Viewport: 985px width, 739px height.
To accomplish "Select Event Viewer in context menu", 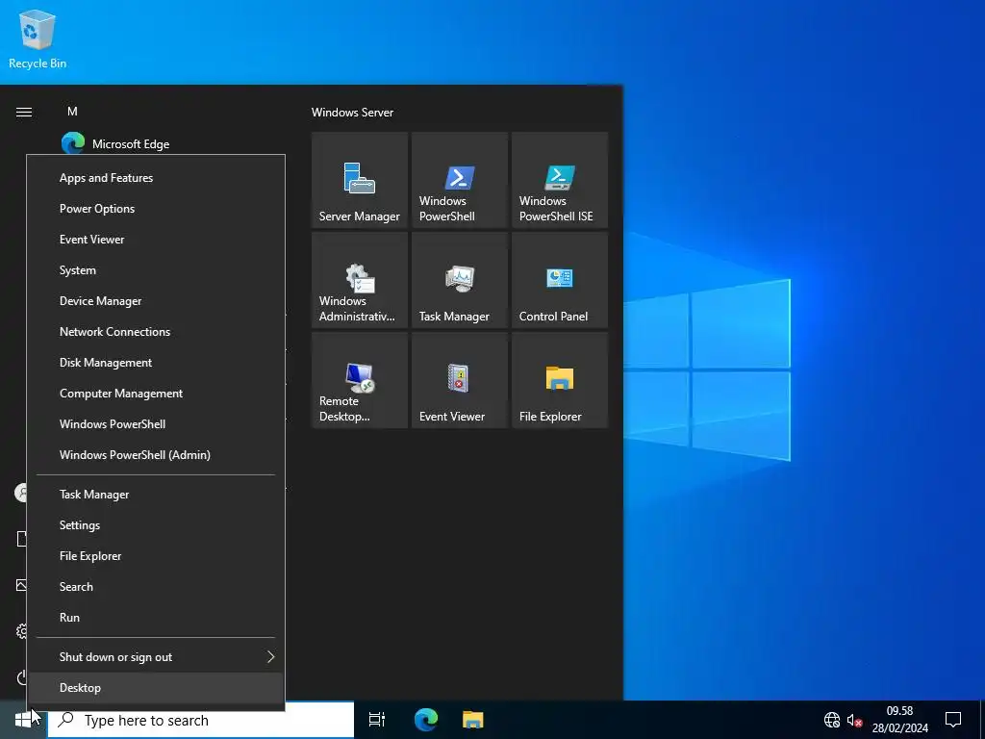I will [156, 240].
